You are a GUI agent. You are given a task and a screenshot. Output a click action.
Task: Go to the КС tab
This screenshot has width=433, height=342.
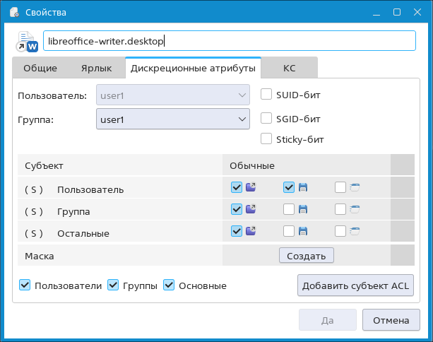289,69
